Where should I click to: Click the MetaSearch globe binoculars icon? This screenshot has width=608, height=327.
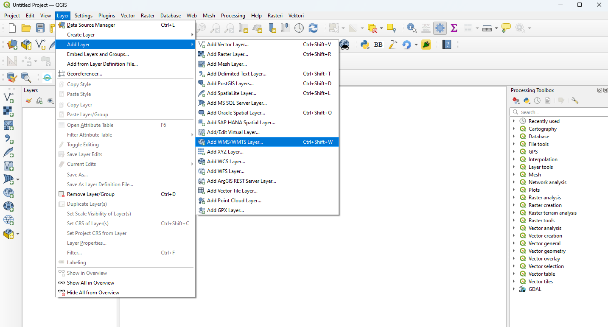tap(344, 45)
